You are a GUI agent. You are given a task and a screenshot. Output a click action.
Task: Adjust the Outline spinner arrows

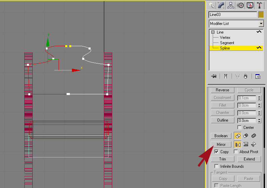259,121
